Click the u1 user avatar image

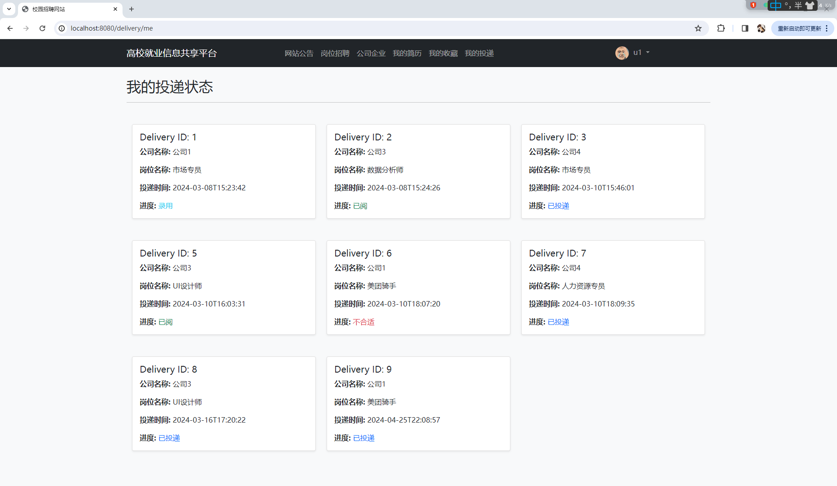(622, 53)
